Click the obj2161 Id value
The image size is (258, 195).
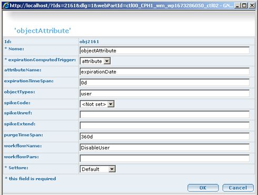(90, 42)
